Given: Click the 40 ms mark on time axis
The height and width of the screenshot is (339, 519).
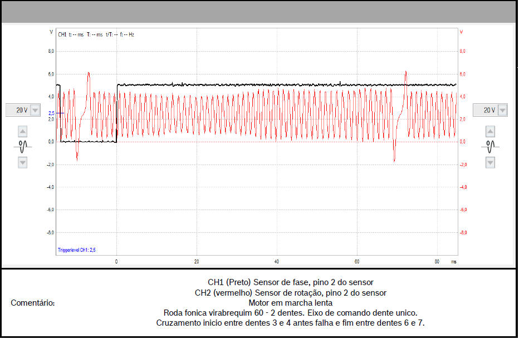Looking at the screenshot, I should pos(277,261).
